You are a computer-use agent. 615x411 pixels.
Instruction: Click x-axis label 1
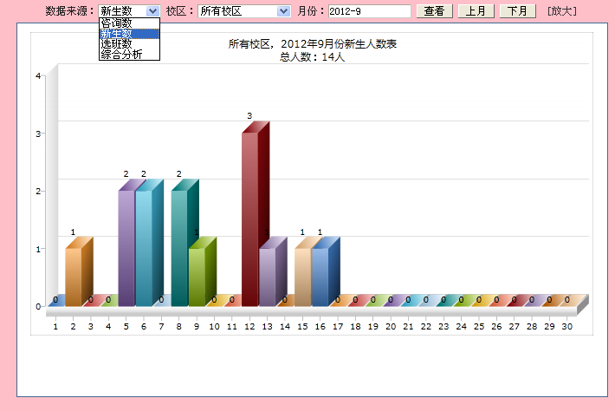[x=55, y=326]
